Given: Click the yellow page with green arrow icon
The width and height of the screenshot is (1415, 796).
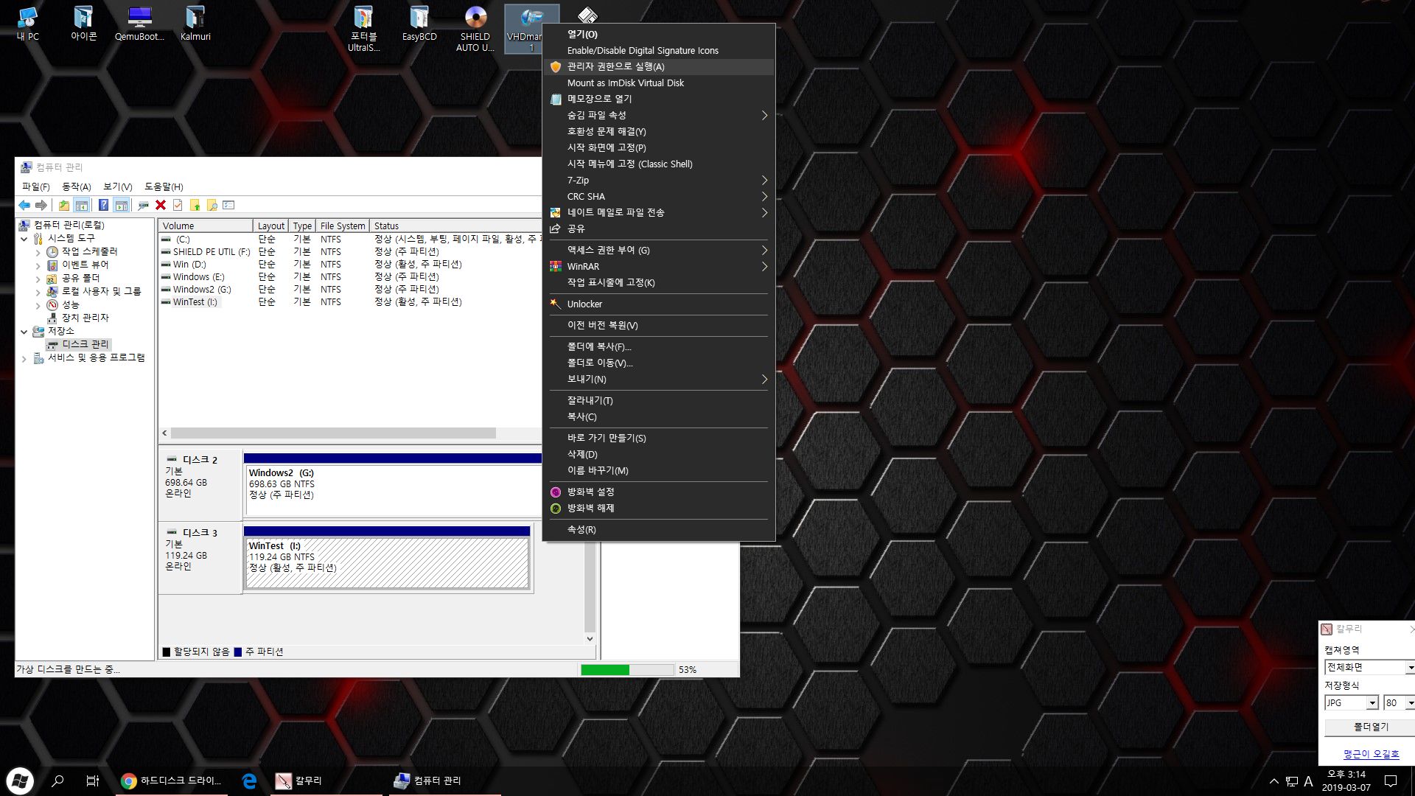Looking at the screenshot, I should pos(195,205).
